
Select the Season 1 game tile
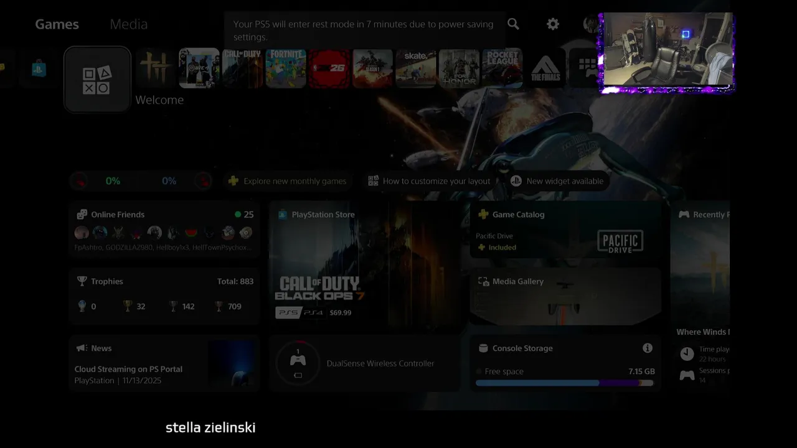pyautogui.click(x=372, y=68)
